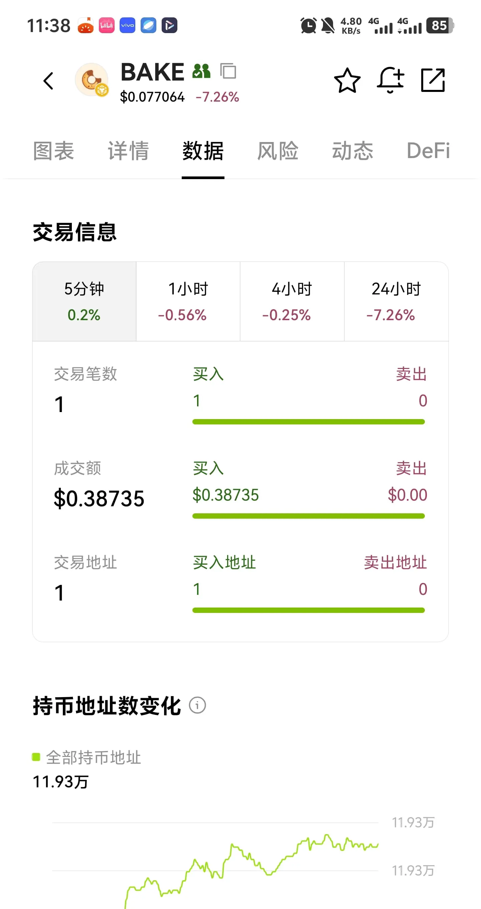This screenshot has width=481, height=909.
Task: Tap the green community holders icon
Action: [x=201, y=71]
